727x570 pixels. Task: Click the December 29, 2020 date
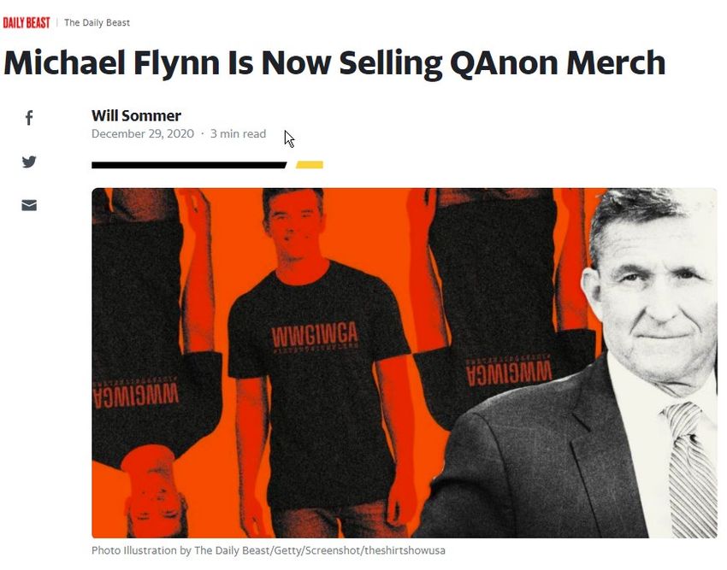[143, 133]
